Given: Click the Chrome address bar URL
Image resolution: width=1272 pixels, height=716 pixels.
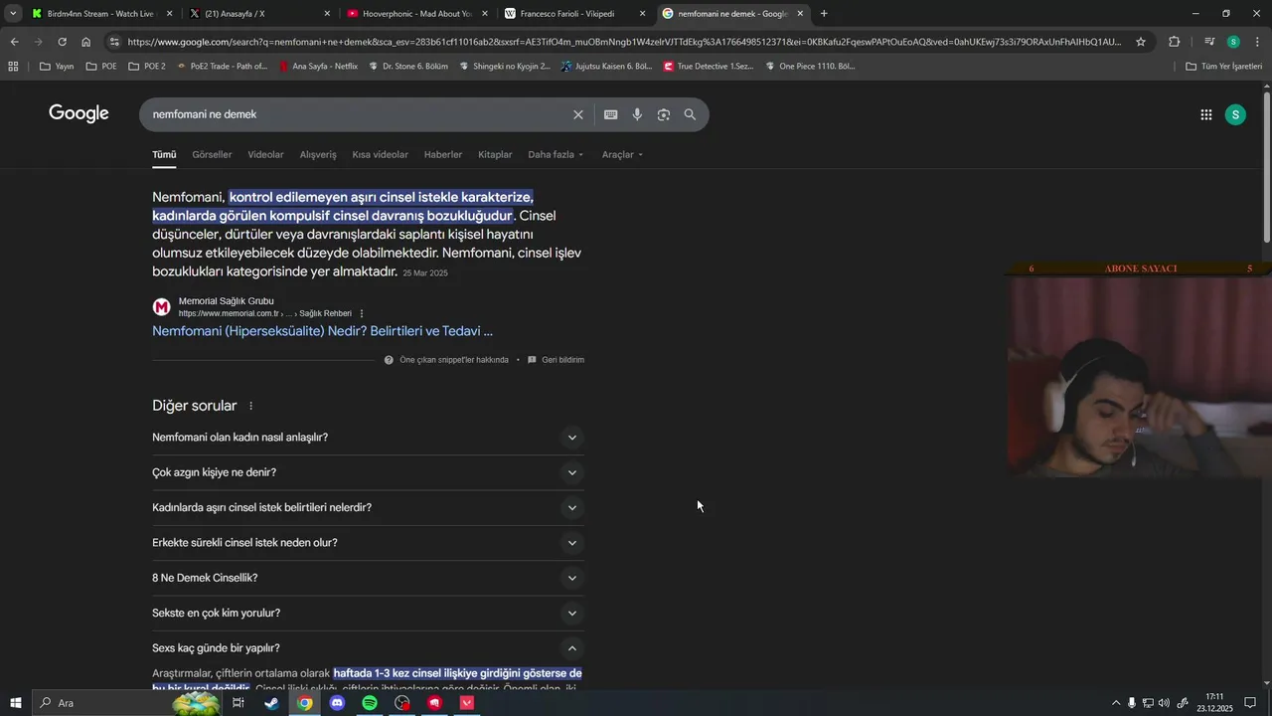Looking at the screenshot, I should point(624,42).
